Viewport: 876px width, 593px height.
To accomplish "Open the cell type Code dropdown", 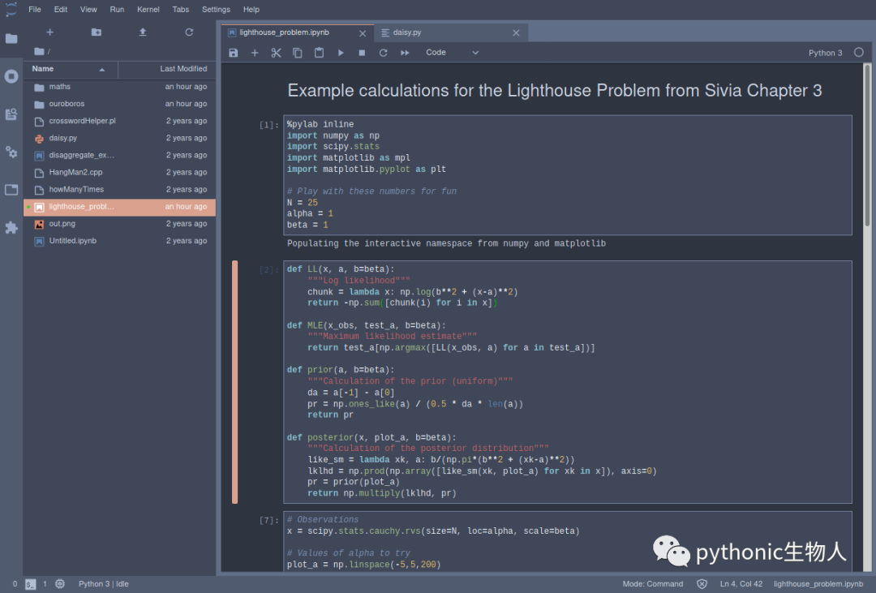I will (x=452, y=53).
